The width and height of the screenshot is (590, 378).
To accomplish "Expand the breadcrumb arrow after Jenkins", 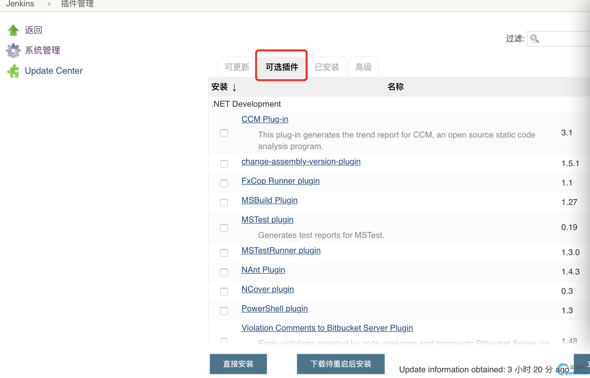I will coord(49,4).
